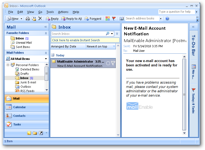Click the reading pane scrollbar down arrow
Viewport: 205px width, 150px height.
184,133
